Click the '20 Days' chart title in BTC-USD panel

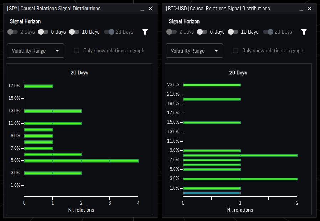pyautogui.click(x=238, y=73)
